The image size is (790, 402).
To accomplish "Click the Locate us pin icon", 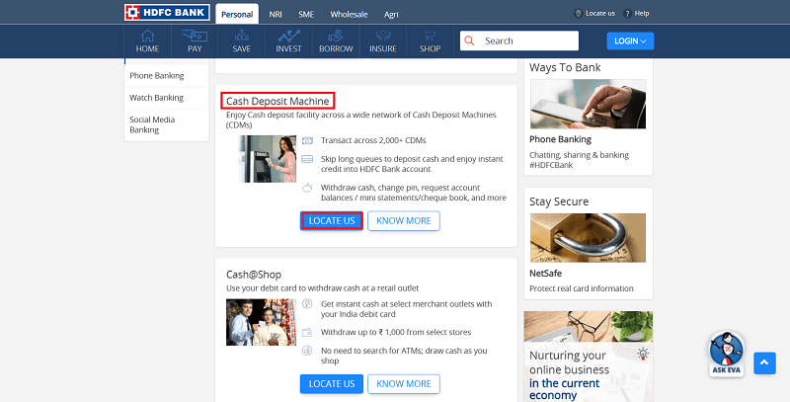I will (x=579, y=14).
